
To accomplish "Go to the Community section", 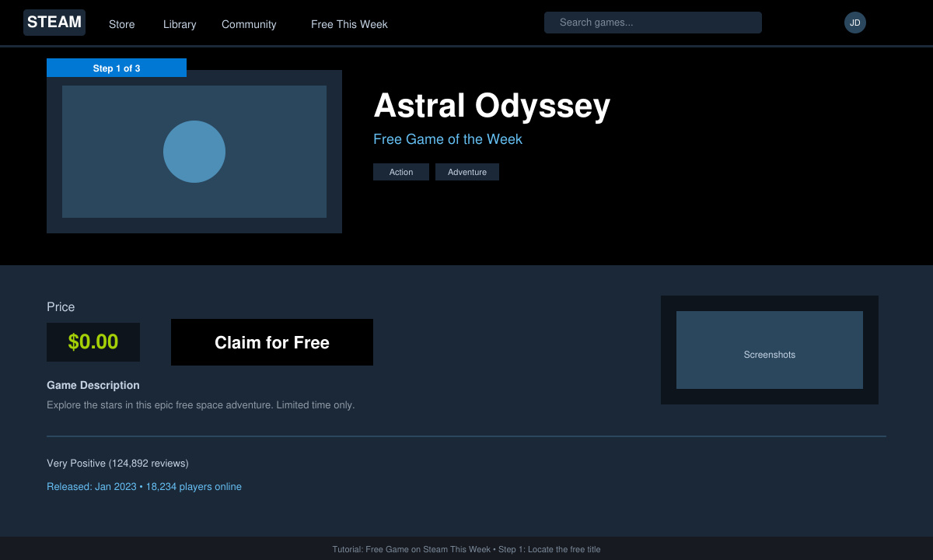I will point(249,24).
